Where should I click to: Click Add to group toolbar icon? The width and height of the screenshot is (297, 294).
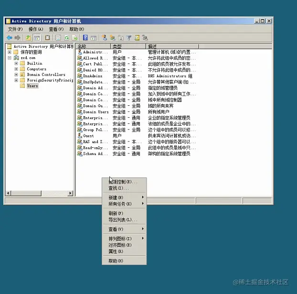(145, 38)
